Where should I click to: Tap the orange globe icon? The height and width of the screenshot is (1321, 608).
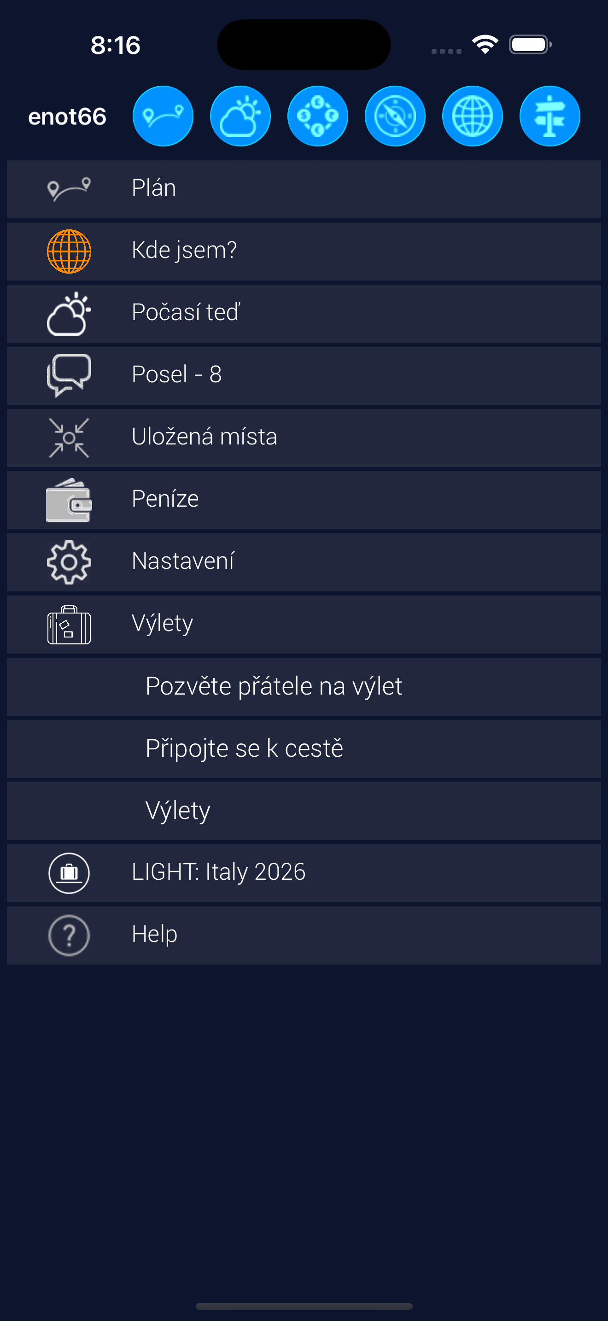69,251
